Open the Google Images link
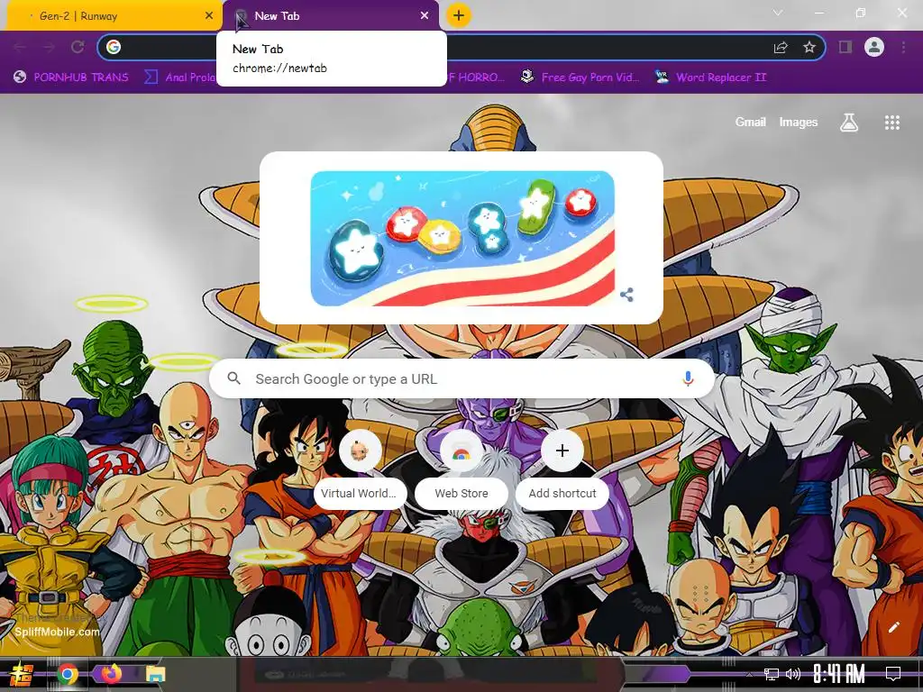 799,122
